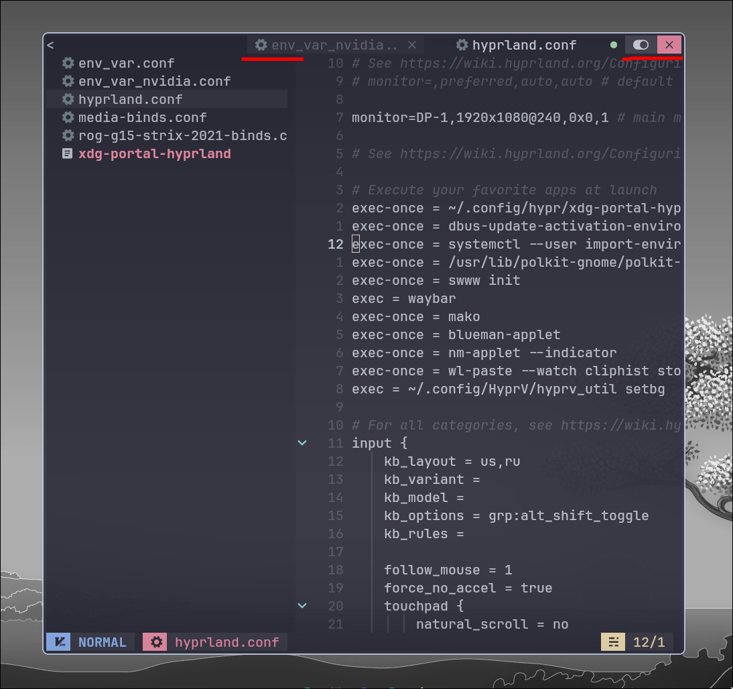Flip the toggle switch in the title bar
Viewport: 733px width, 689px height.
click(640, 44)
